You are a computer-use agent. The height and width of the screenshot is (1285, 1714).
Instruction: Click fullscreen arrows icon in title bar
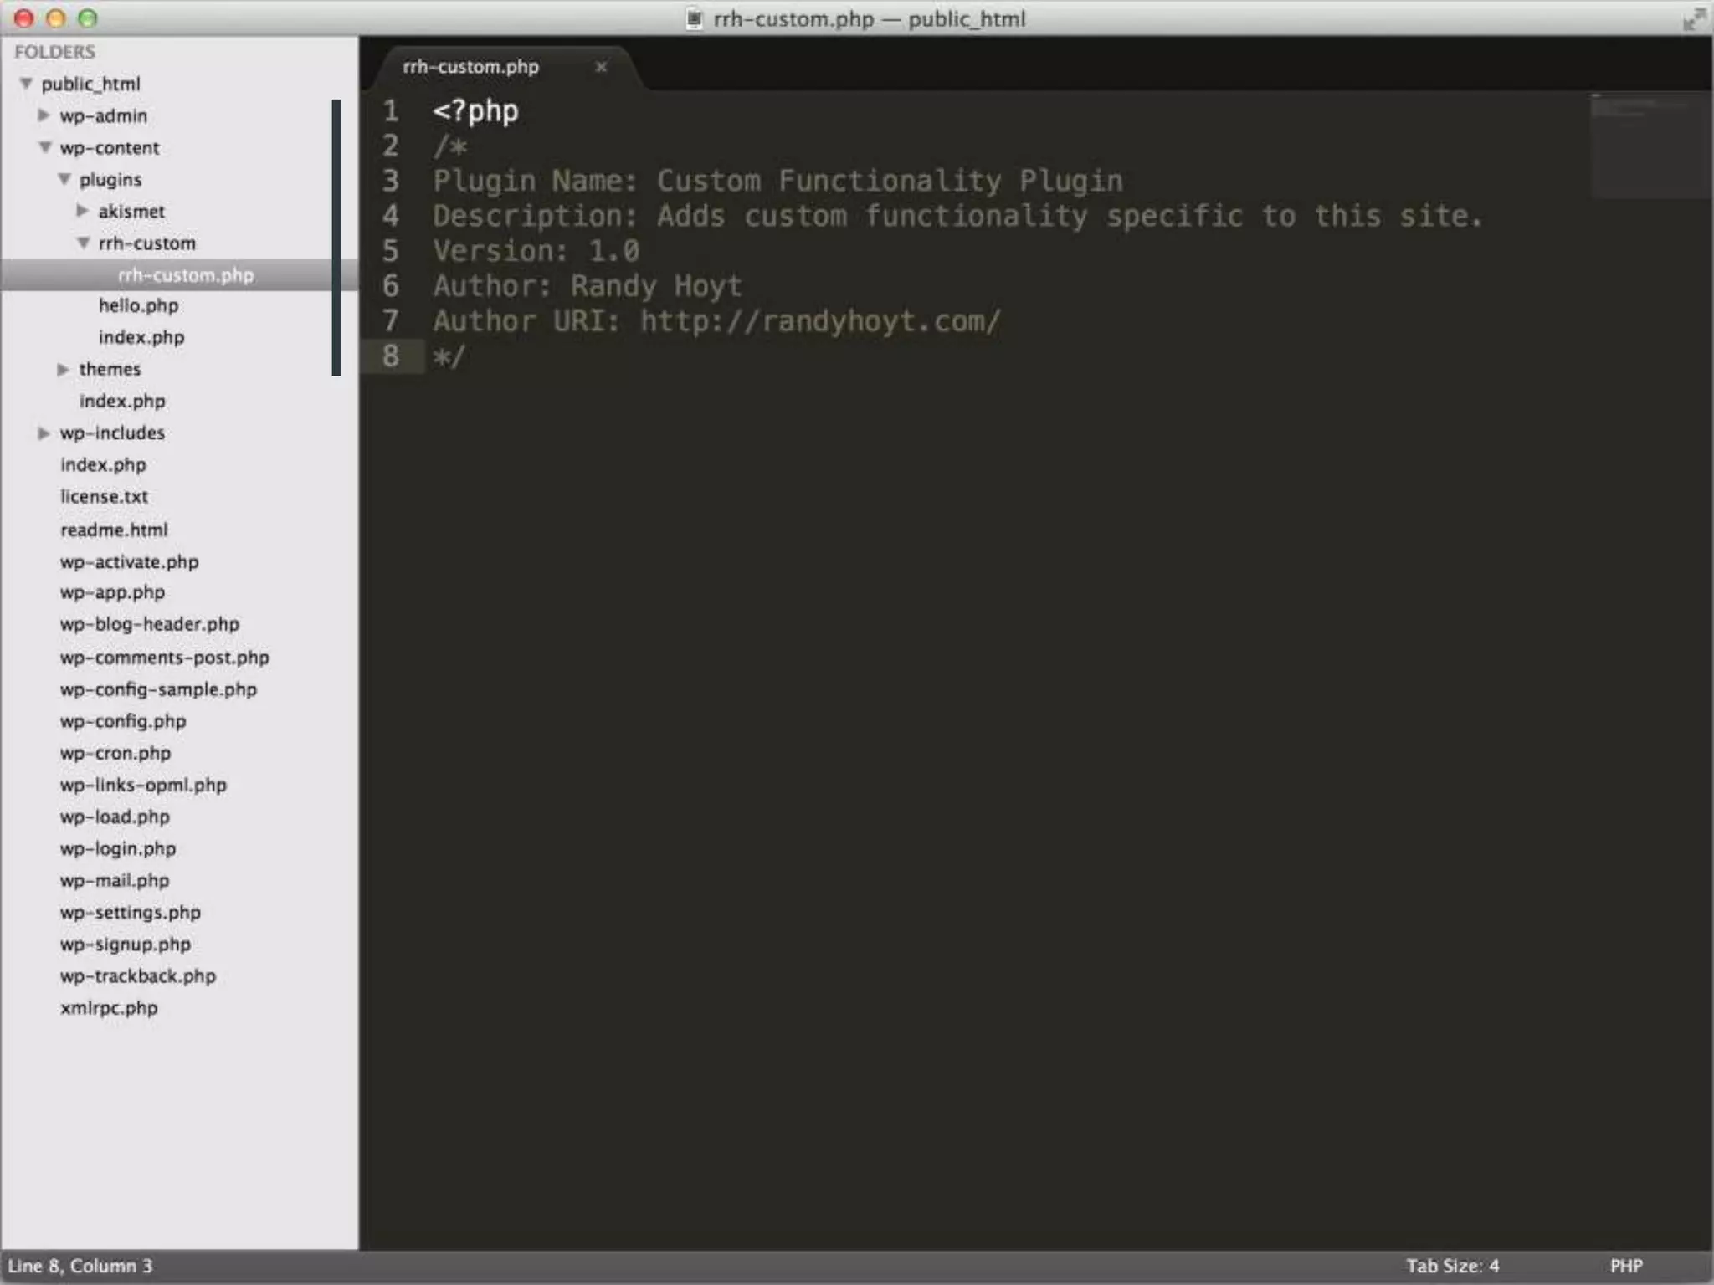click(1693, 19)
